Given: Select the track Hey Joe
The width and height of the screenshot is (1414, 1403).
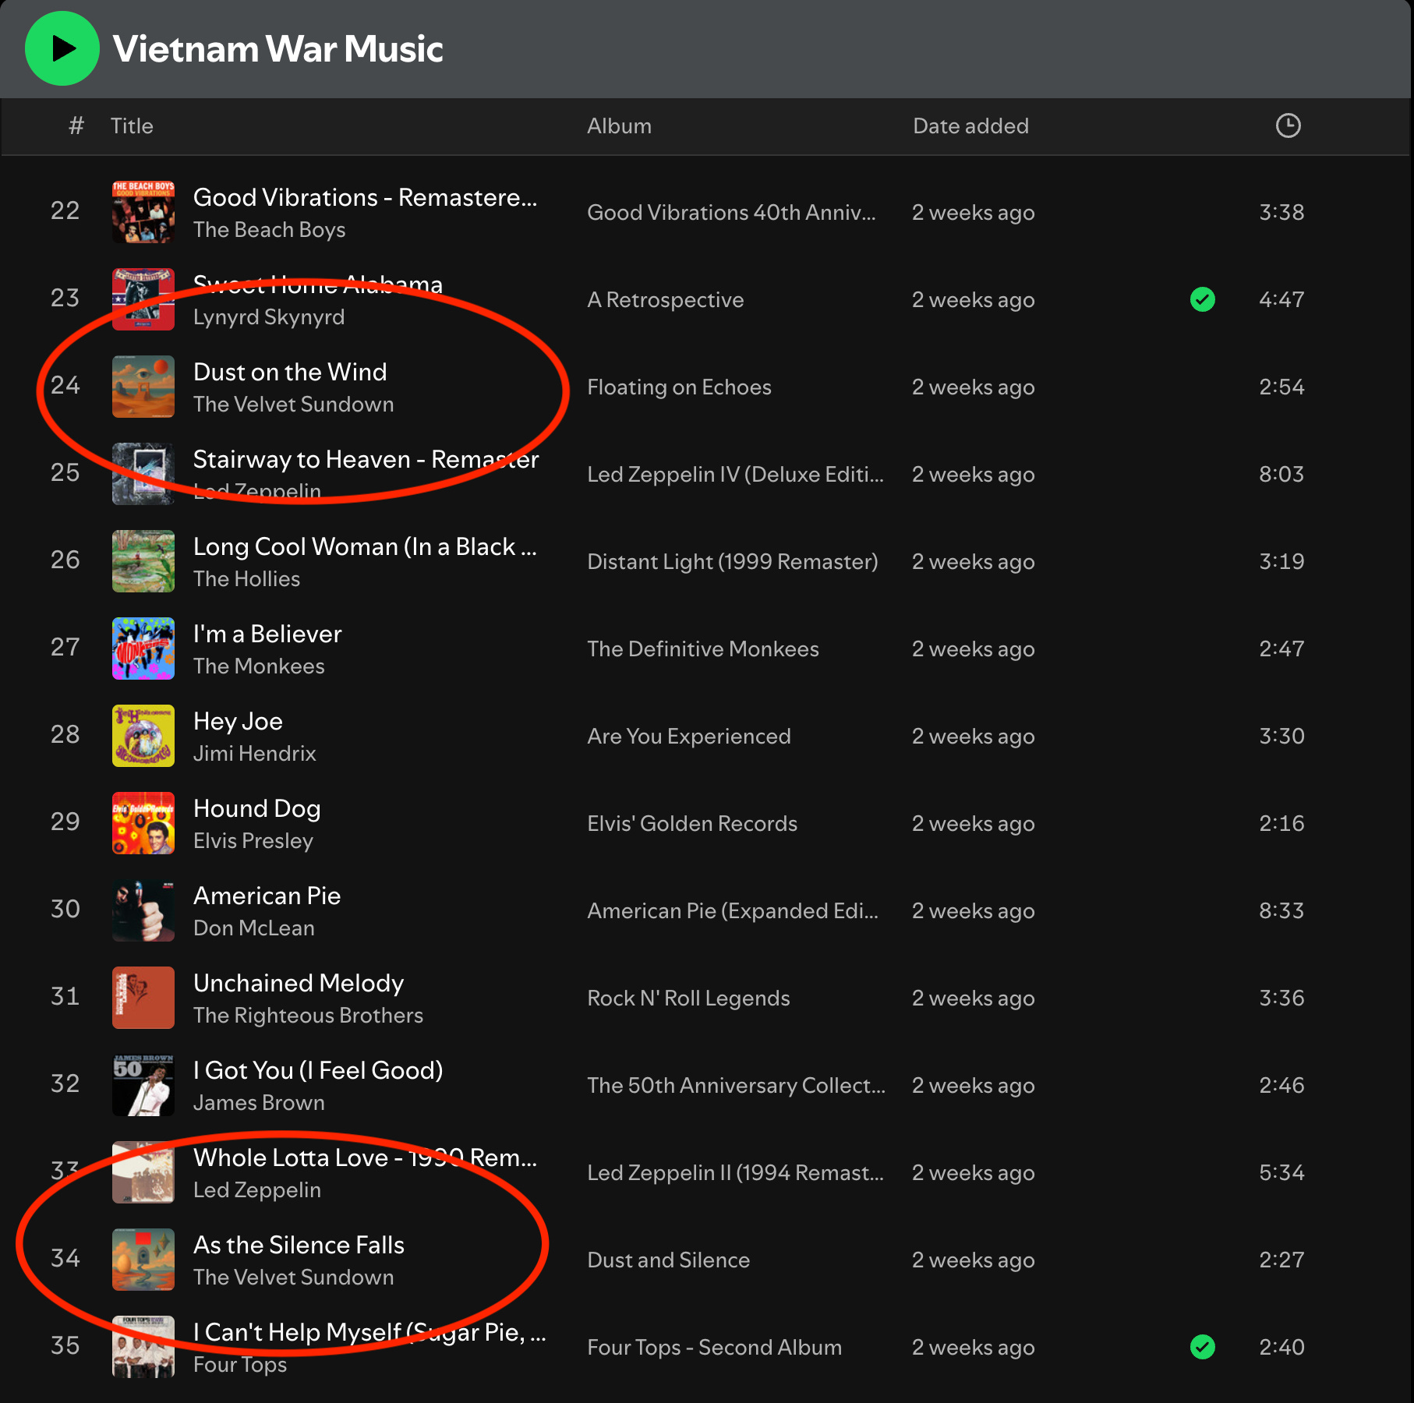Looking at the screenshot, I should coord(238,722).
